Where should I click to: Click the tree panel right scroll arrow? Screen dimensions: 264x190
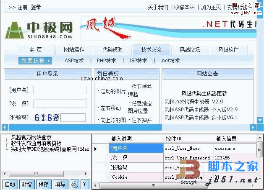(86, 174)
